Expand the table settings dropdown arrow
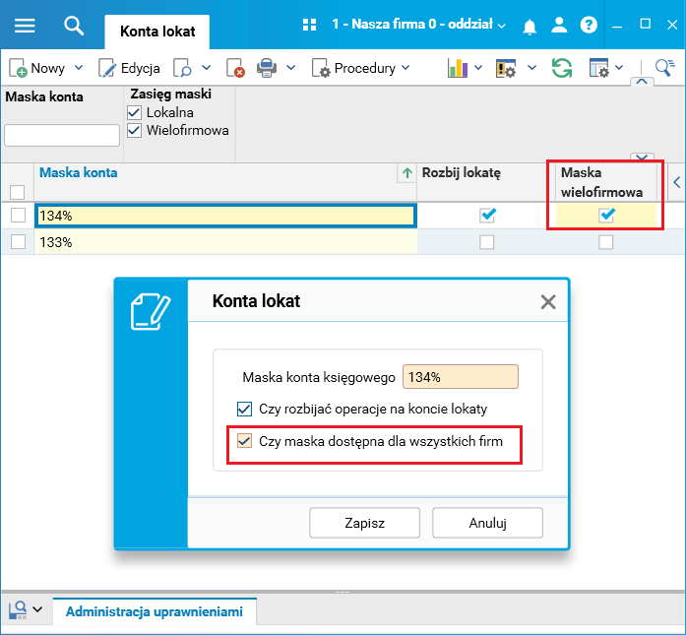Image resolution: width=686 pixels, height=635 pixels. [619, 68]
